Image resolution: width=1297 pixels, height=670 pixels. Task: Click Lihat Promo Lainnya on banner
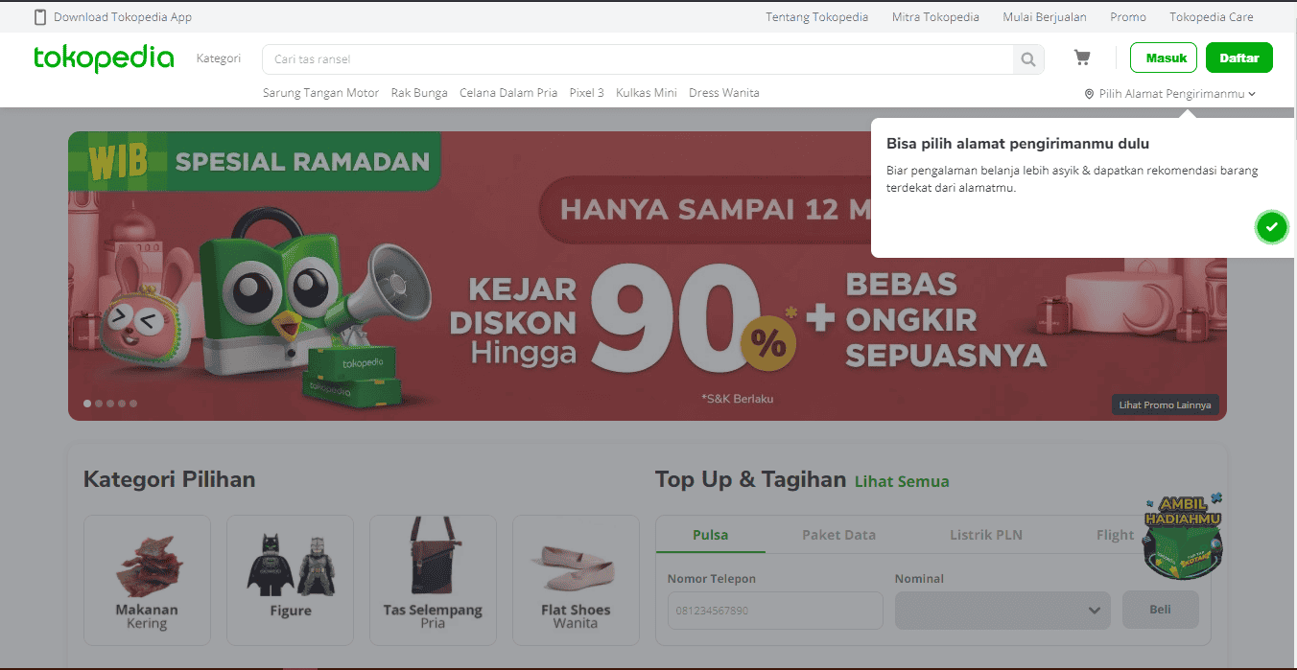coord(1165,404)
